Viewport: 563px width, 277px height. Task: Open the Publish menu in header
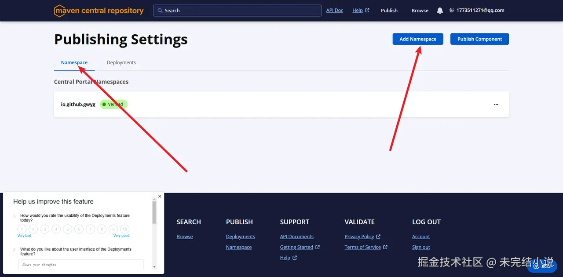tap(389, 11)
